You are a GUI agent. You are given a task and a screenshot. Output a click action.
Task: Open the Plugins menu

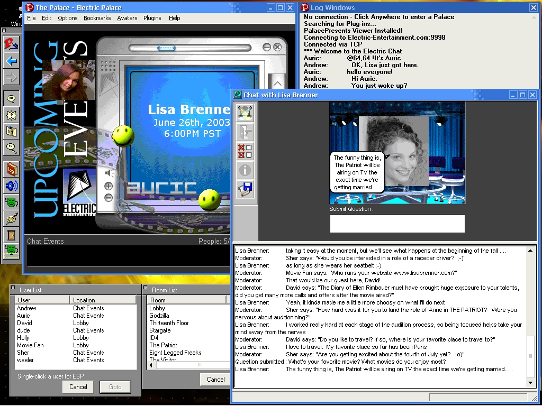(152, 18)
